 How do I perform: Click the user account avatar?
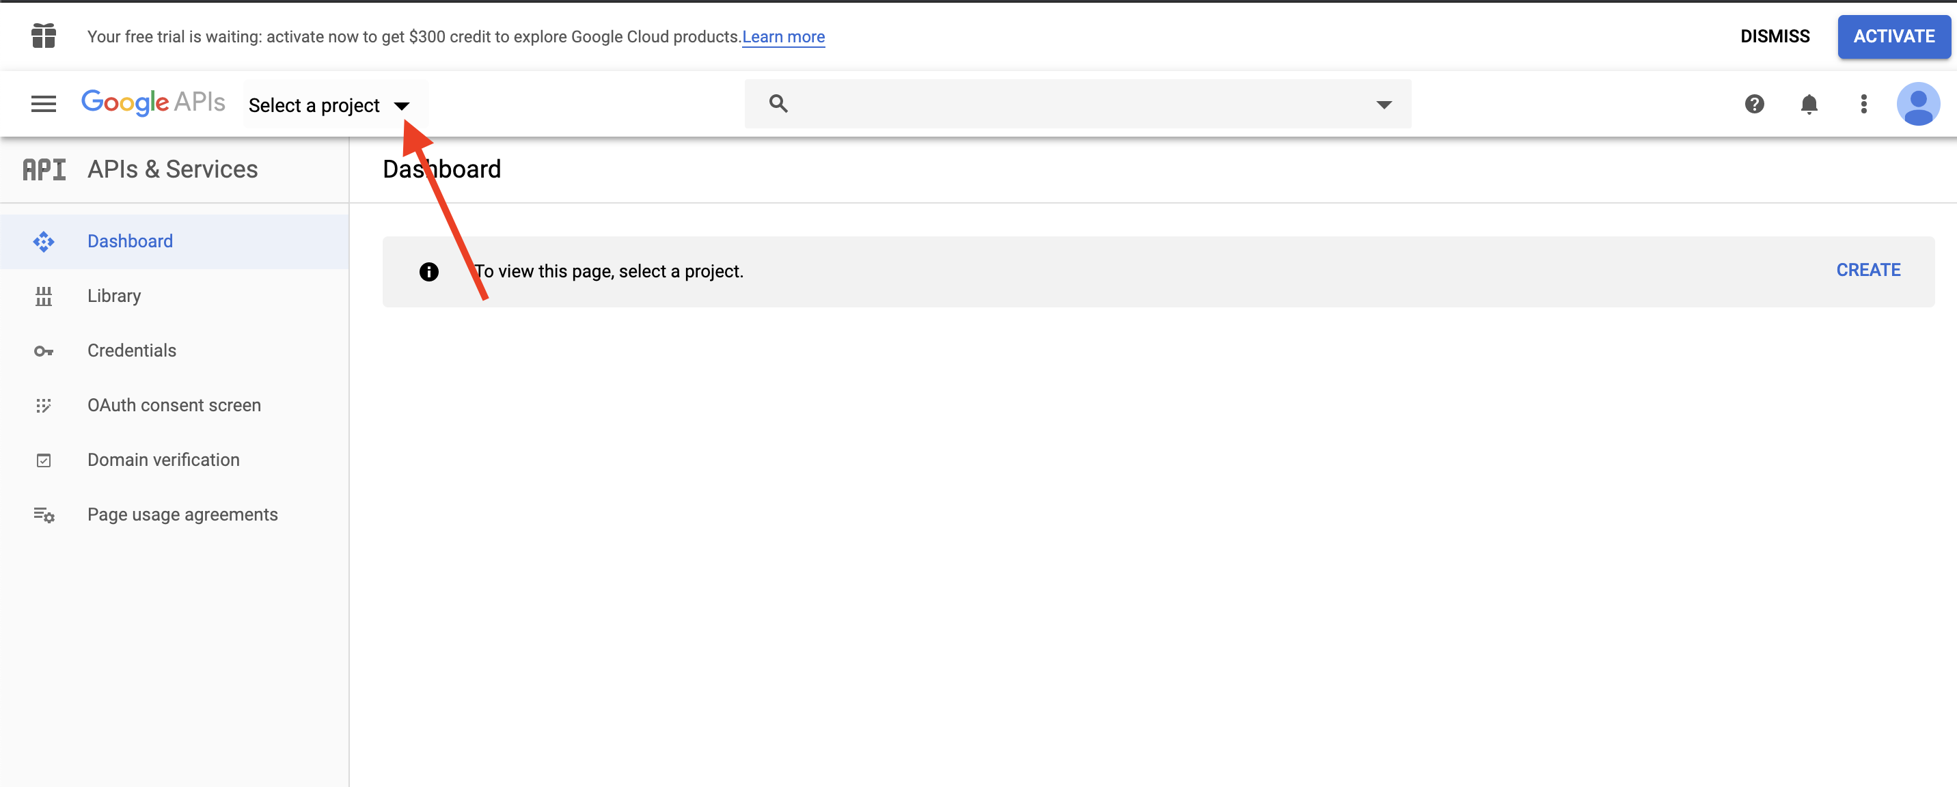point(1917,104)
